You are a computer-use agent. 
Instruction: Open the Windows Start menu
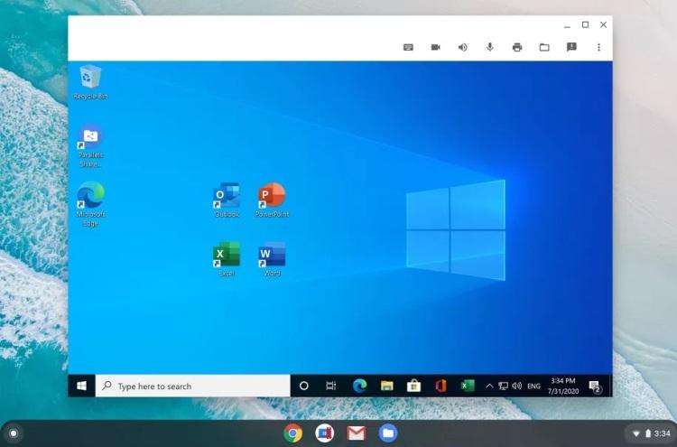81,386
